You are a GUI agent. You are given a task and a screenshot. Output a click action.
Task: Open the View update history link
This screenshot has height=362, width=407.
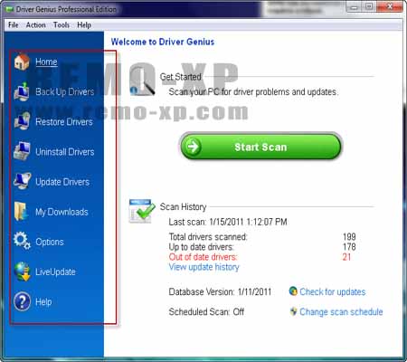pyautogui.click(x=203, y=267)
